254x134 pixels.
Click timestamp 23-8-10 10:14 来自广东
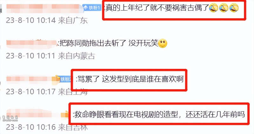point(47,21)
